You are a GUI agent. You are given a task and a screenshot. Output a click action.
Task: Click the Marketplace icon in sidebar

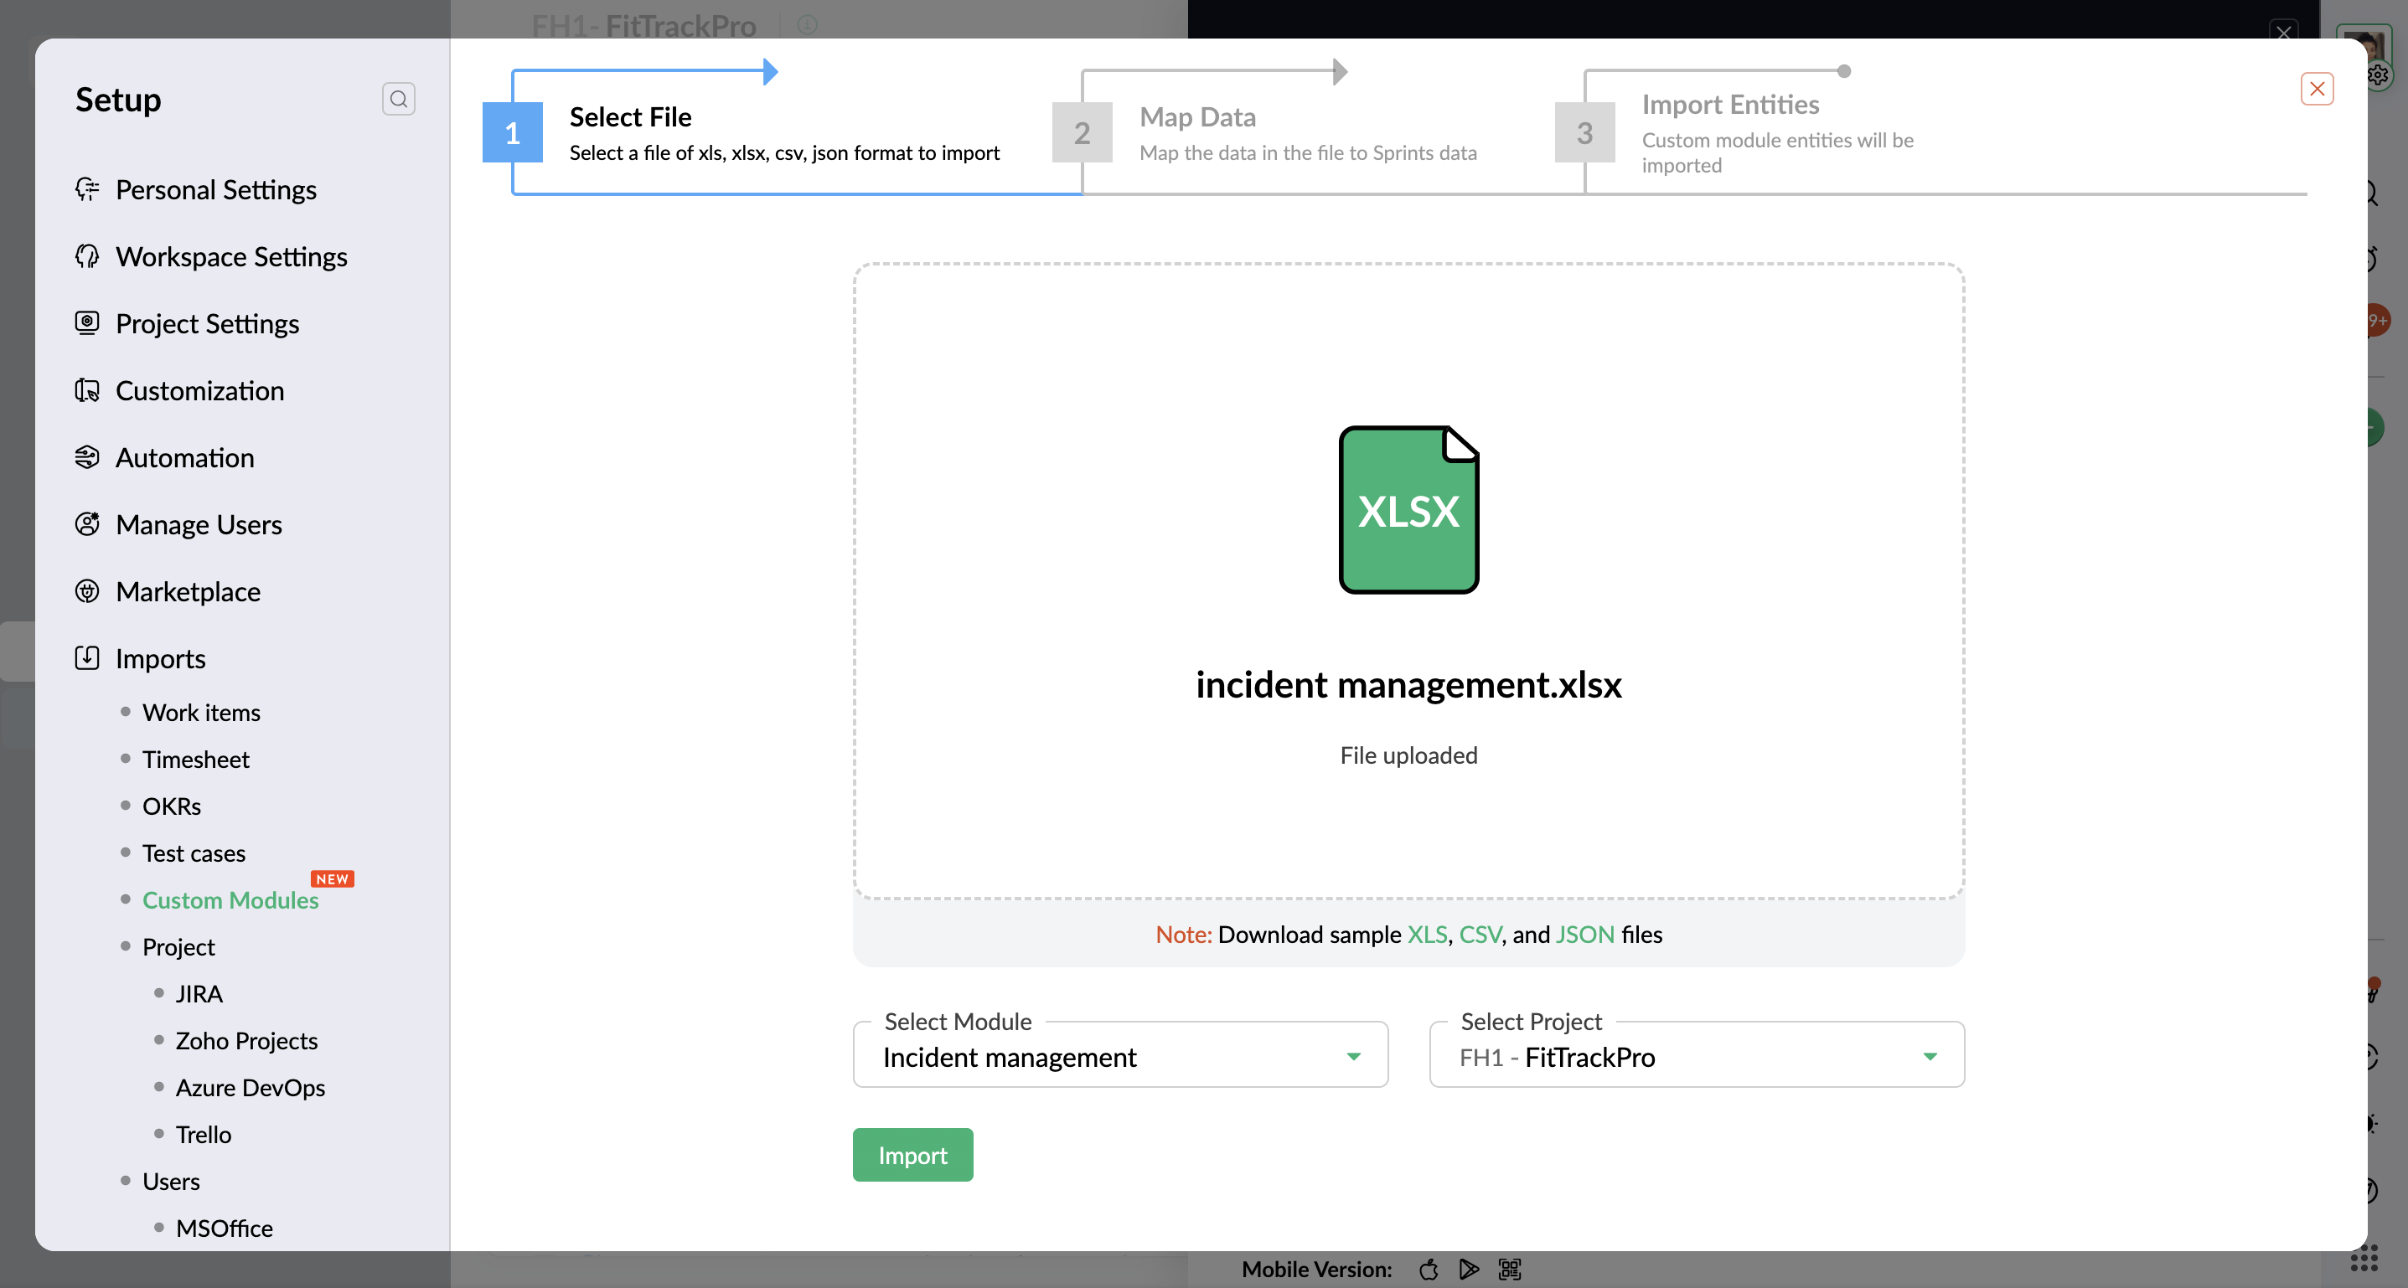tap(87, 591)
